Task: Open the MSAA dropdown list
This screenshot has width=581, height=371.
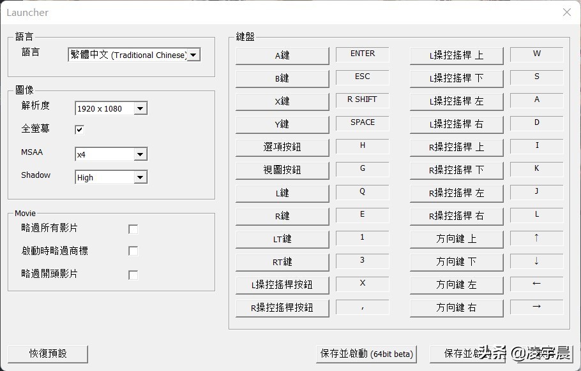Action: click(x=140, y=154)
